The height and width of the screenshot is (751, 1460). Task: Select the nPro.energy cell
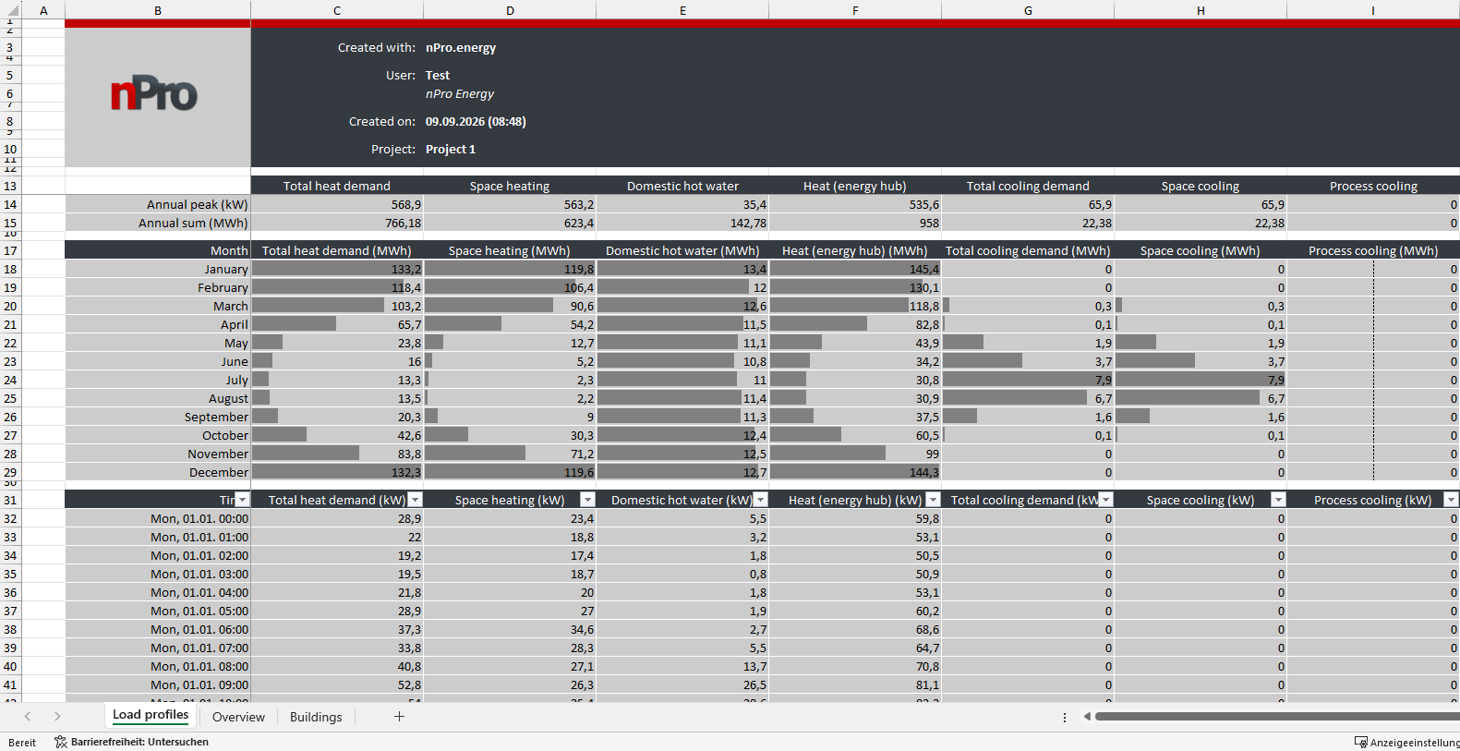[461, 47]
